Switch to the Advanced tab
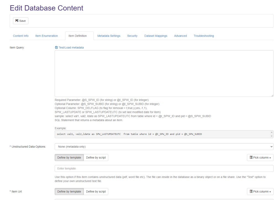Screen dimensions: 275x200 click(x=180, y=36)
